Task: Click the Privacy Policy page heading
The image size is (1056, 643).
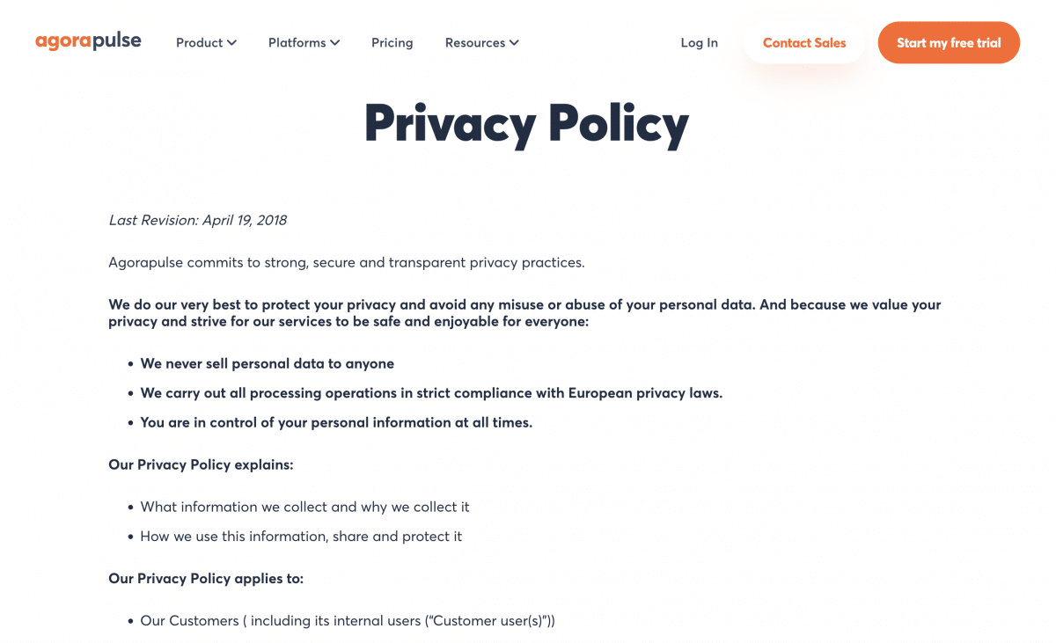Action: [x=527, y=123]
